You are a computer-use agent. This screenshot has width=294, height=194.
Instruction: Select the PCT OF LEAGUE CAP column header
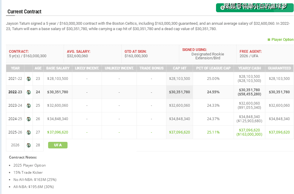click(x=213, y=68)
